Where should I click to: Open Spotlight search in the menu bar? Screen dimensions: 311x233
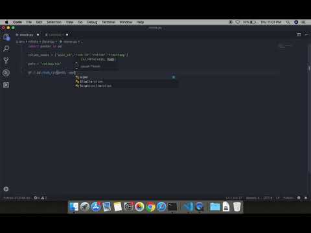click(288, 22)
